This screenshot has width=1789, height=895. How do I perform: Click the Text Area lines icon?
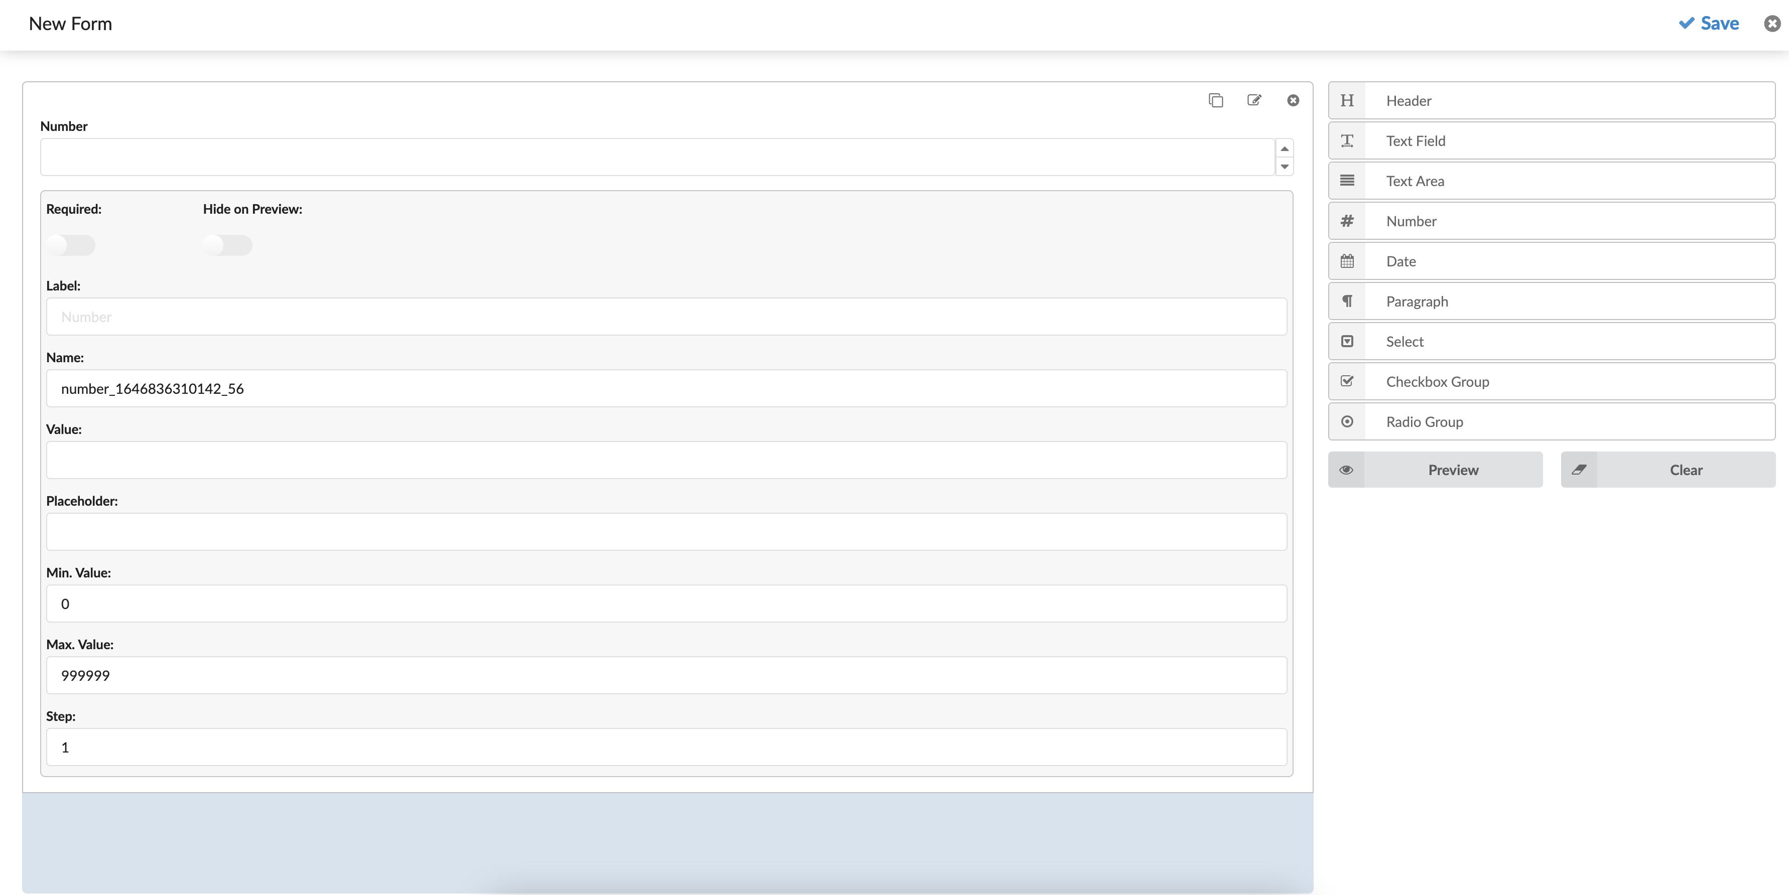click(x=1347, y=181)
